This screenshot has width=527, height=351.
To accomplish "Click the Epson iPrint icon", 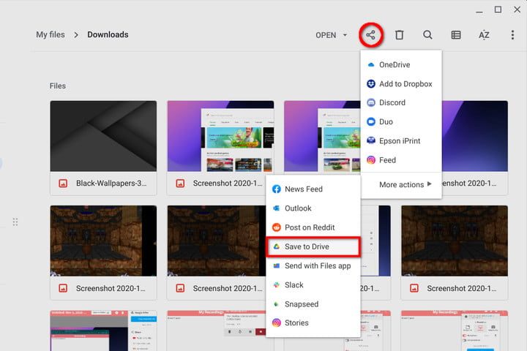I will point(371,140).
